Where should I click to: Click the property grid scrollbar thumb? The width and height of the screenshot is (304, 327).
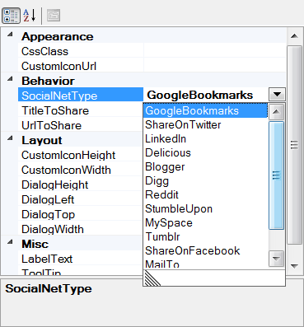[294, 145]
